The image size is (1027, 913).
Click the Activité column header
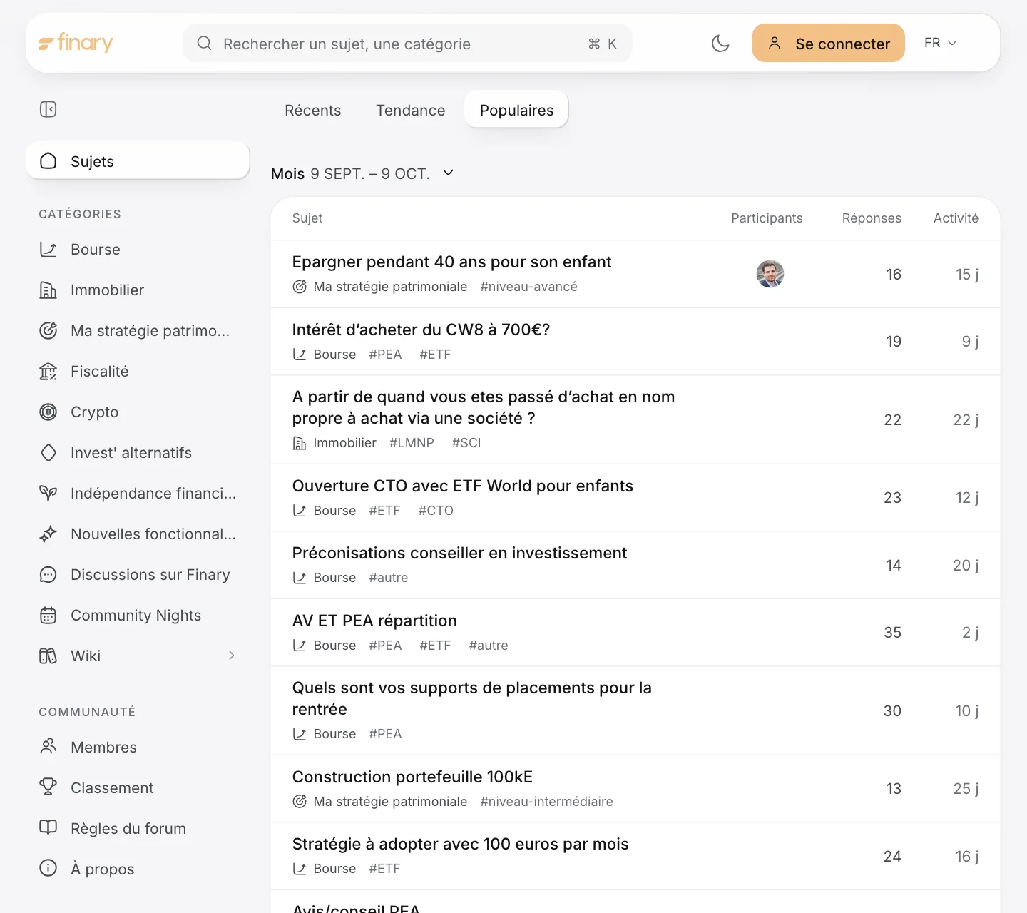956,218
